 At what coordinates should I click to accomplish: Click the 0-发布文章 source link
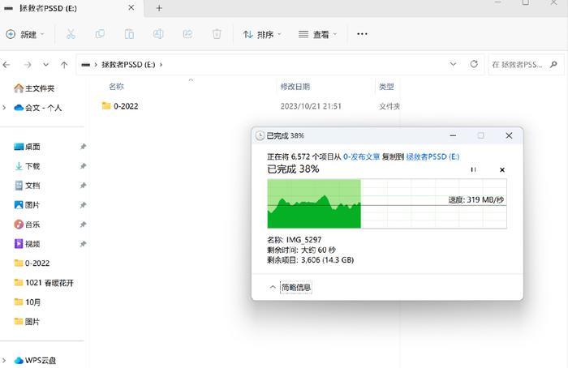pyautogui.click(x=361, y=156)
